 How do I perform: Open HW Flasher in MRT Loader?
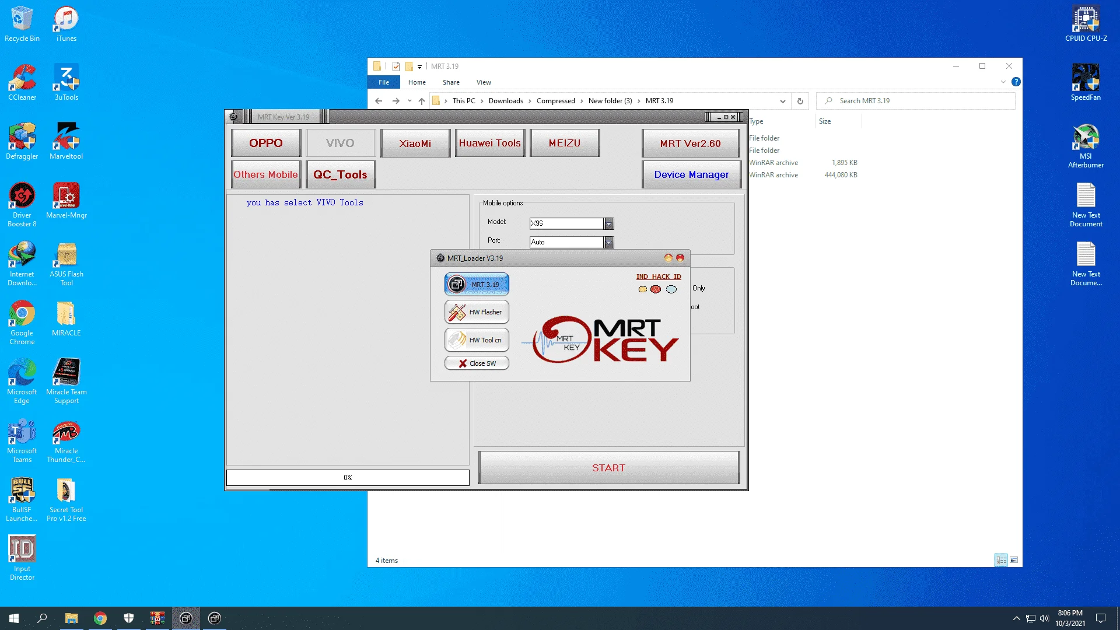tap(477, 312)
